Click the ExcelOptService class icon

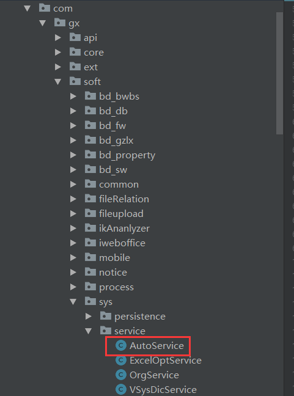pyautogui.click(x=121, y=360)
